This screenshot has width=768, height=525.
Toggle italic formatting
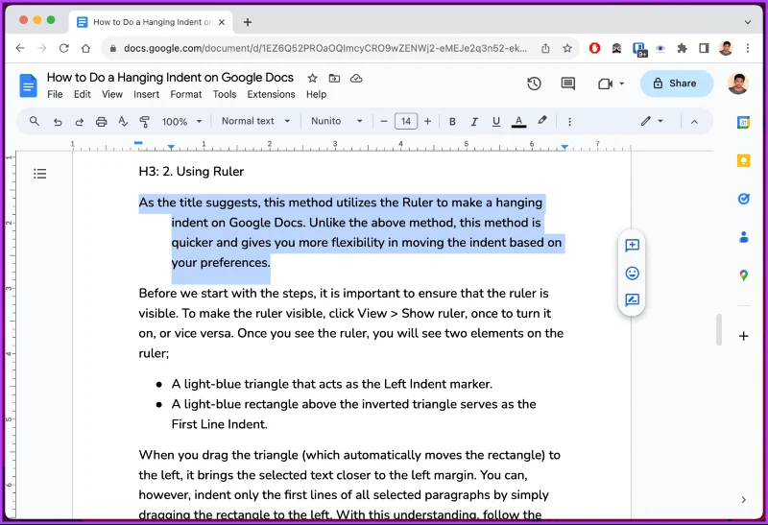tap(474, 122)
